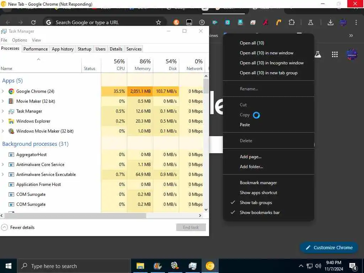Open Windows Movie Maker taskbar icon

[175, 266]
